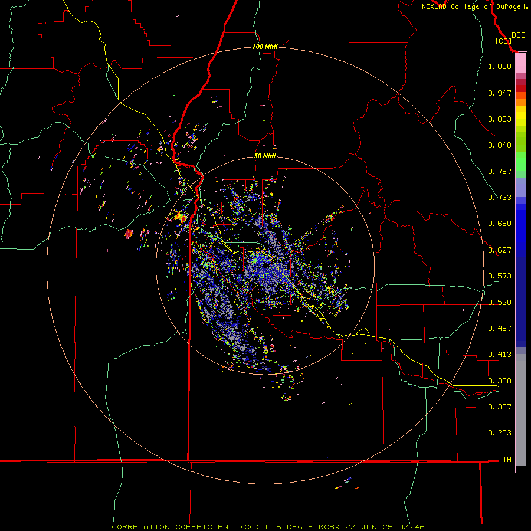Pick the dark red swatch near 0.947

521,88
